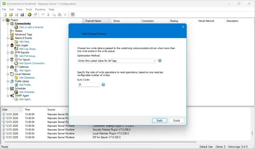The image size is (255, 149).
Task: Click the EFM Exporter node icon
Action: [x=12, y=53]
